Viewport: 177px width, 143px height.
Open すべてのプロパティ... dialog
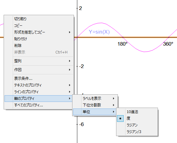(x=38, y=105)
